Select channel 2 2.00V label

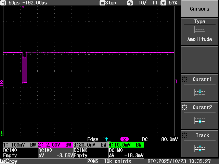point(55,145)
